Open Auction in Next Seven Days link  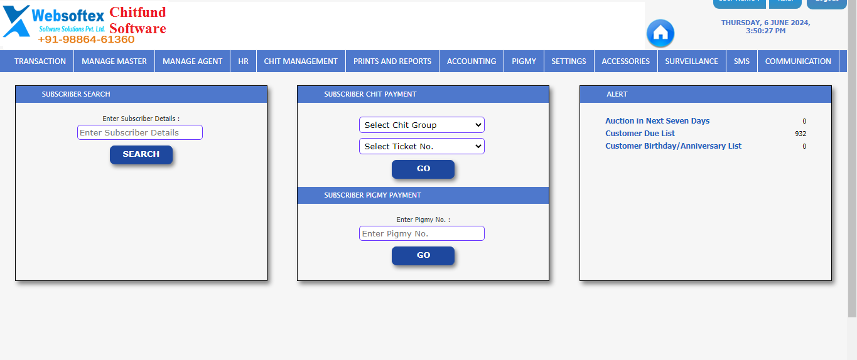pos(657,121)
